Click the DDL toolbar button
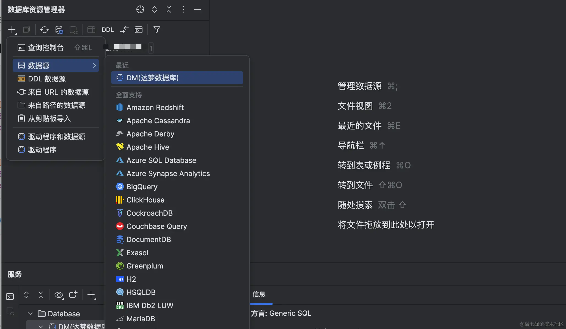This screenshot has height=329, width=566. click(108, 30)
